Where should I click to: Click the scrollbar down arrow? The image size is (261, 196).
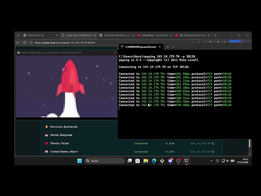click(x=249, y=154)
